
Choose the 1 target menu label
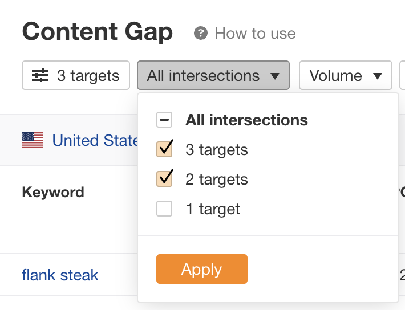click(213, 209)
